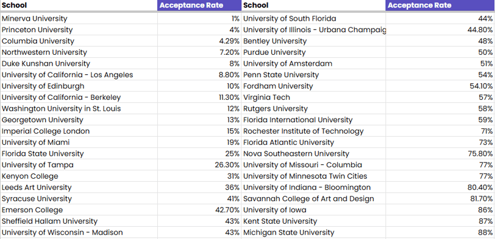The width and height of the screenshot is (495, 239).
Task: Click University of California - Los Angeles cell
Action: 79,75
